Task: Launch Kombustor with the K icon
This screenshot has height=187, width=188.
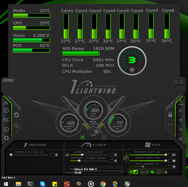Action: tap(6, 110)
